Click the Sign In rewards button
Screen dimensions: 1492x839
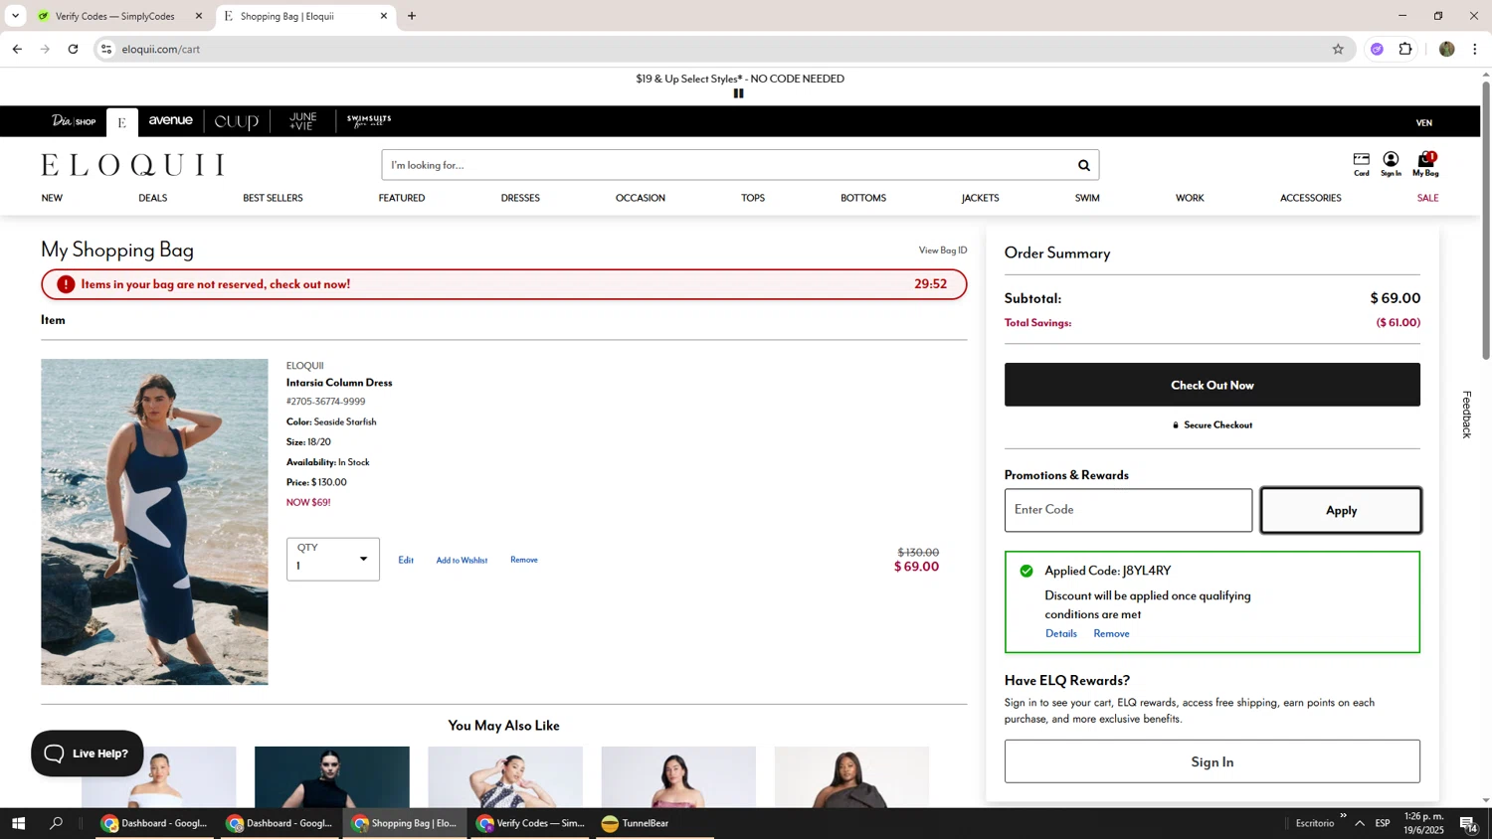coord(1212,761)
